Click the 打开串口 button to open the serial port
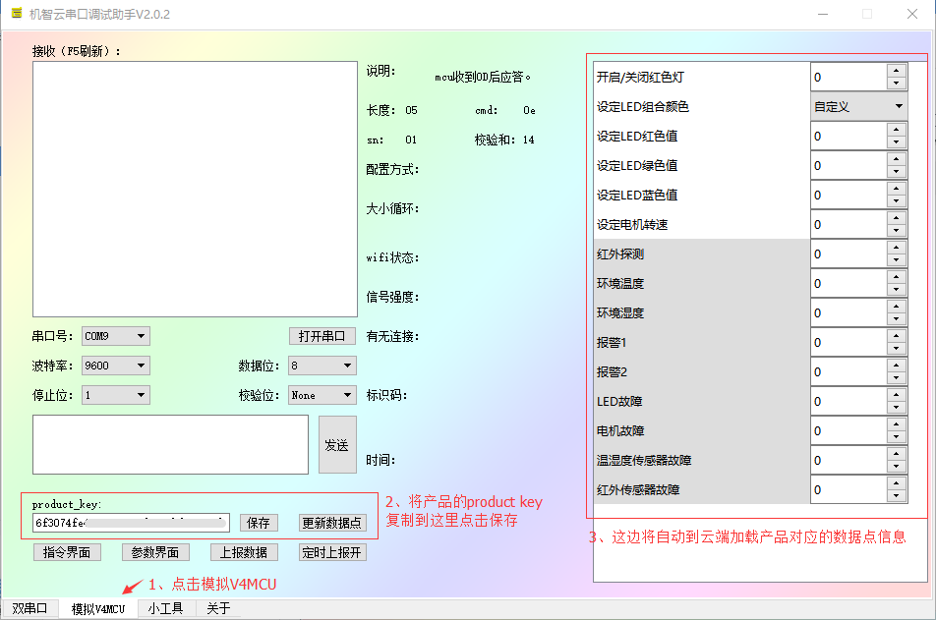The height and width of the screenshot is (620, 936). (x=322, y=335)
